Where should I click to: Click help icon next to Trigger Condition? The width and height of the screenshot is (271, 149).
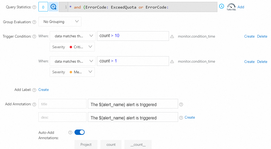point(34,37)
